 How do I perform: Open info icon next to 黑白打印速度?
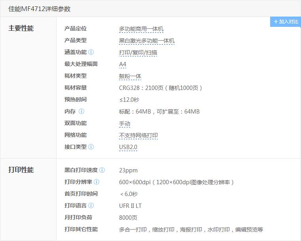[102, 170]
